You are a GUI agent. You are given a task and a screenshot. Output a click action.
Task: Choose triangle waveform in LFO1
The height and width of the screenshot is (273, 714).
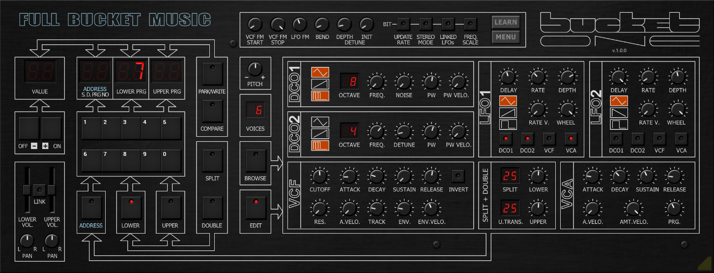coord(508,101)
